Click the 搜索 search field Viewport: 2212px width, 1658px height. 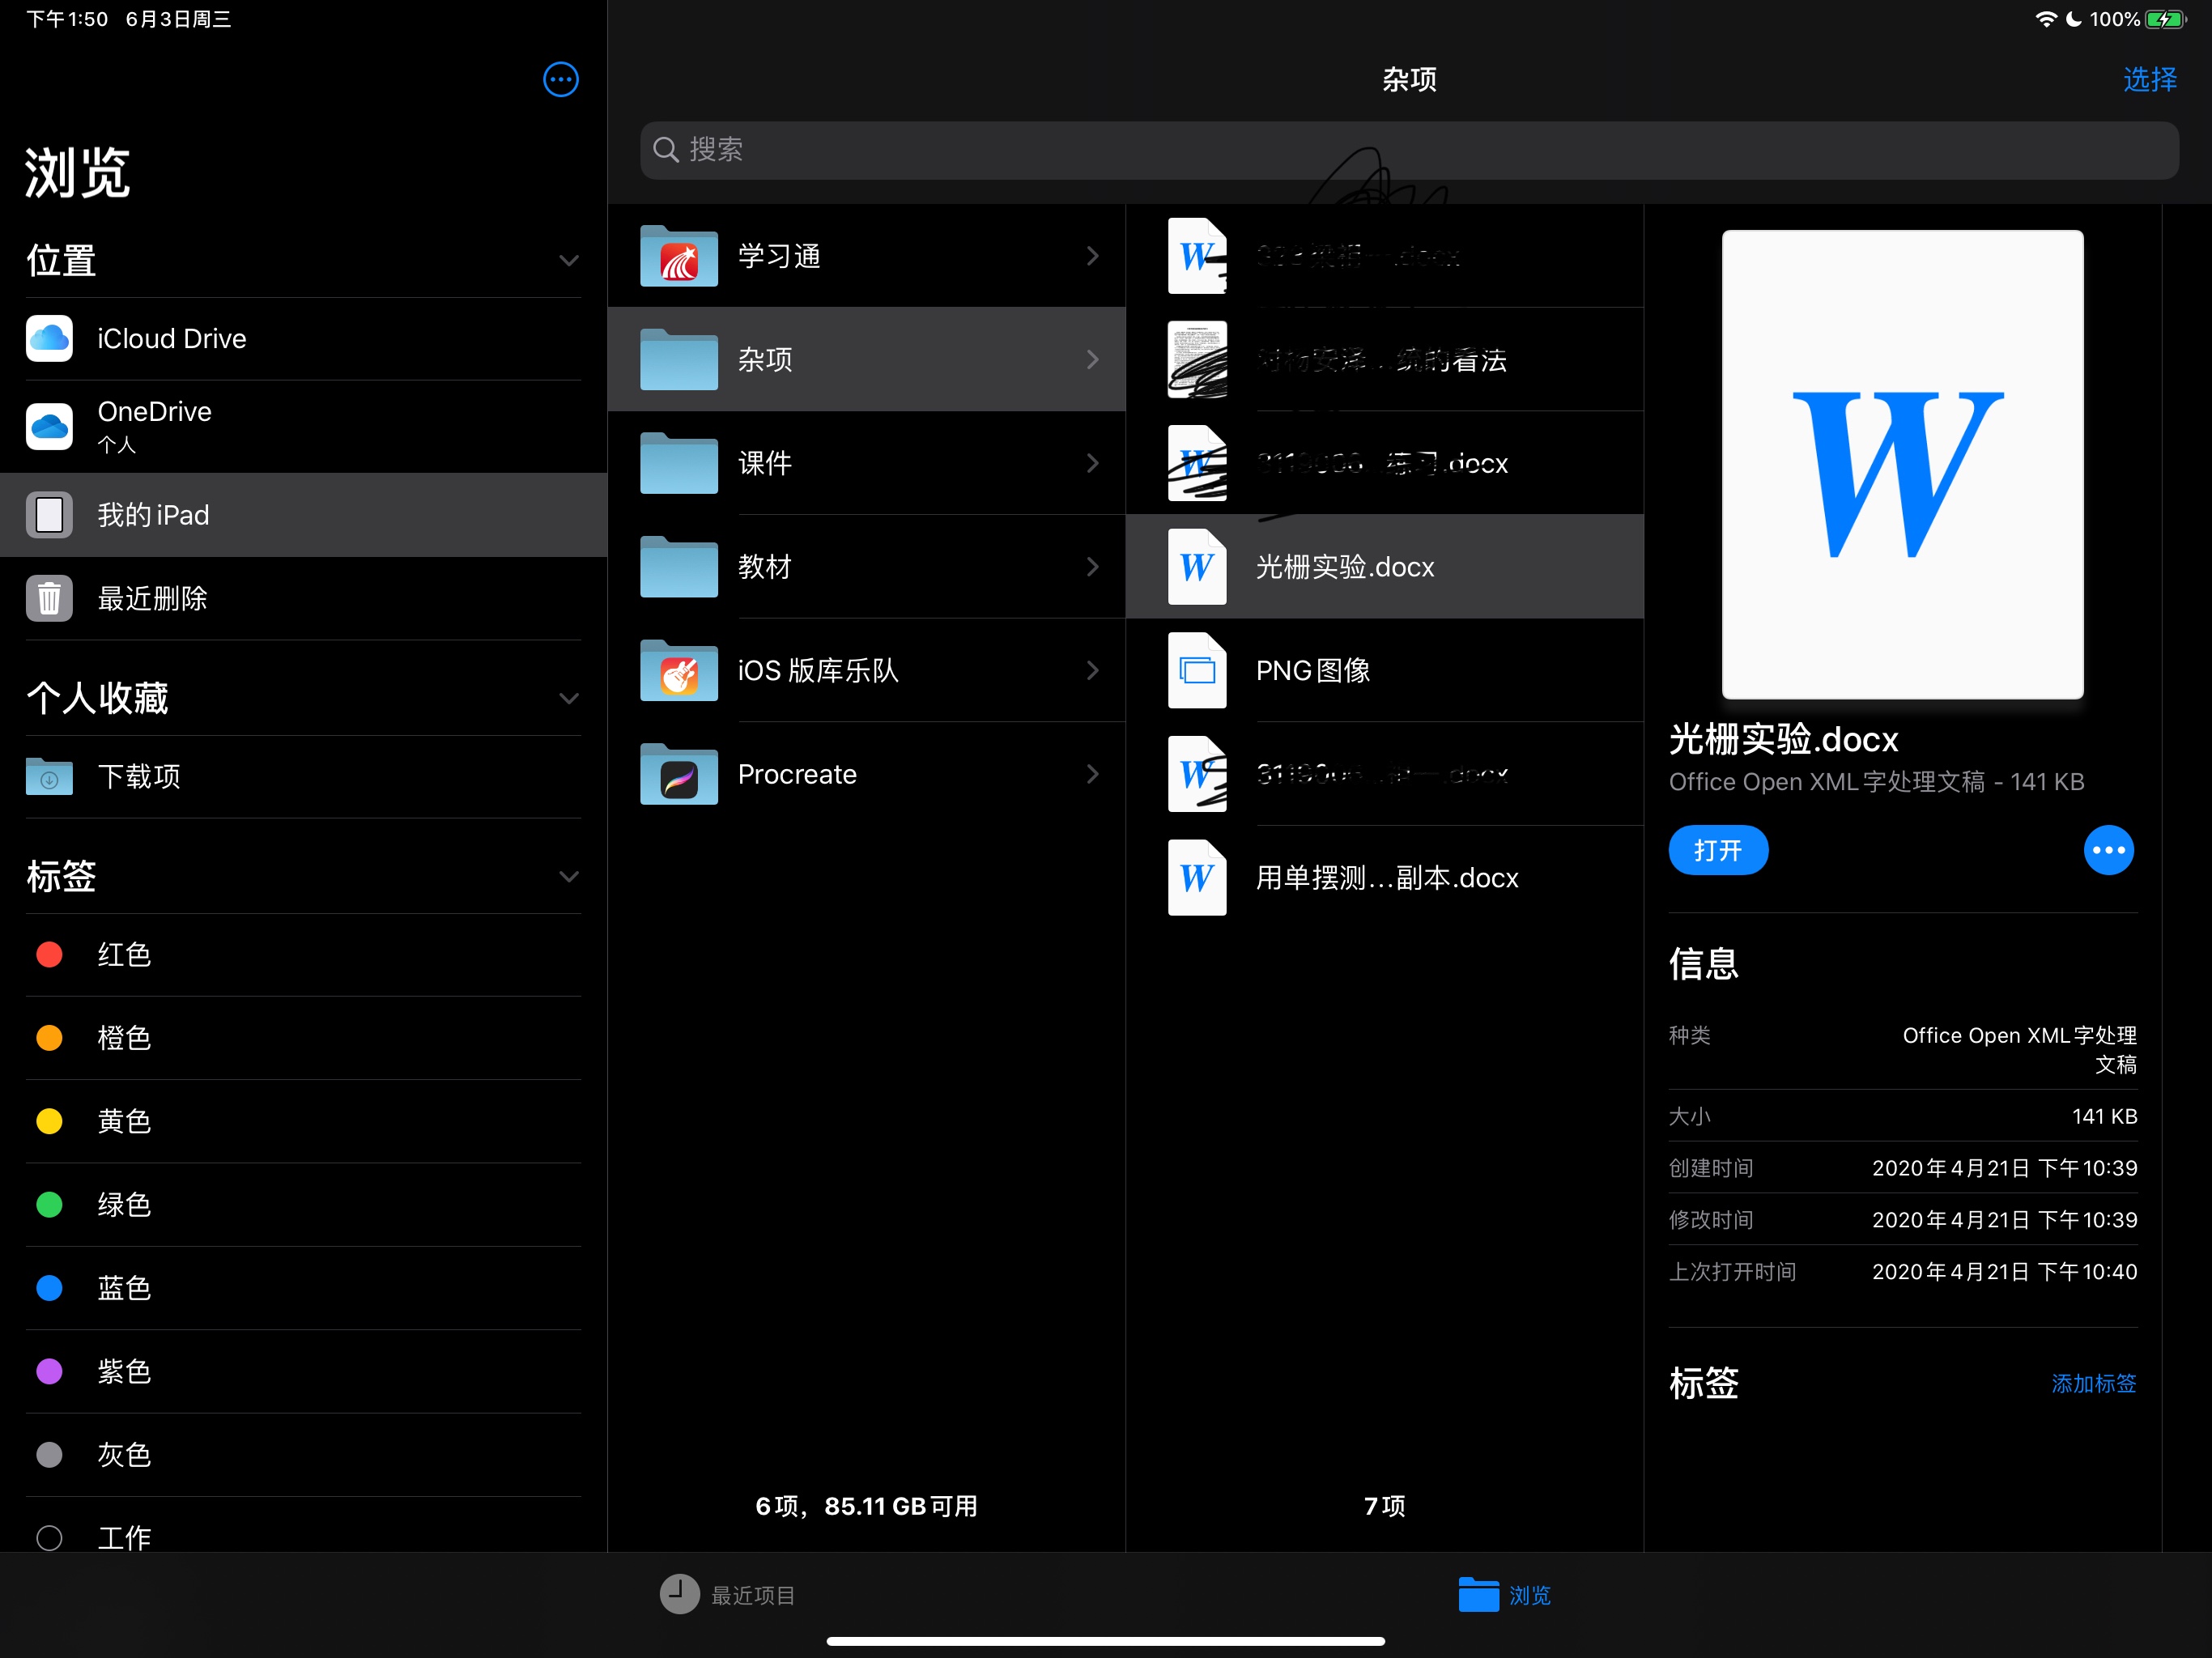1408,150
